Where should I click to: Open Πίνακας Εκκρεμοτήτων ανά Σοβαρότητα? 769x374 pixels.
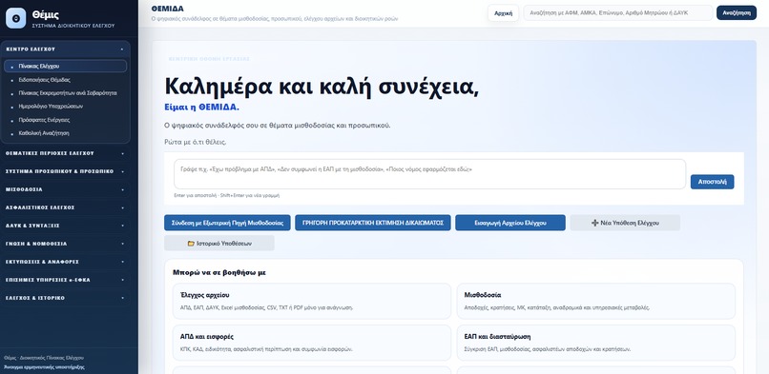pos(65,93)
